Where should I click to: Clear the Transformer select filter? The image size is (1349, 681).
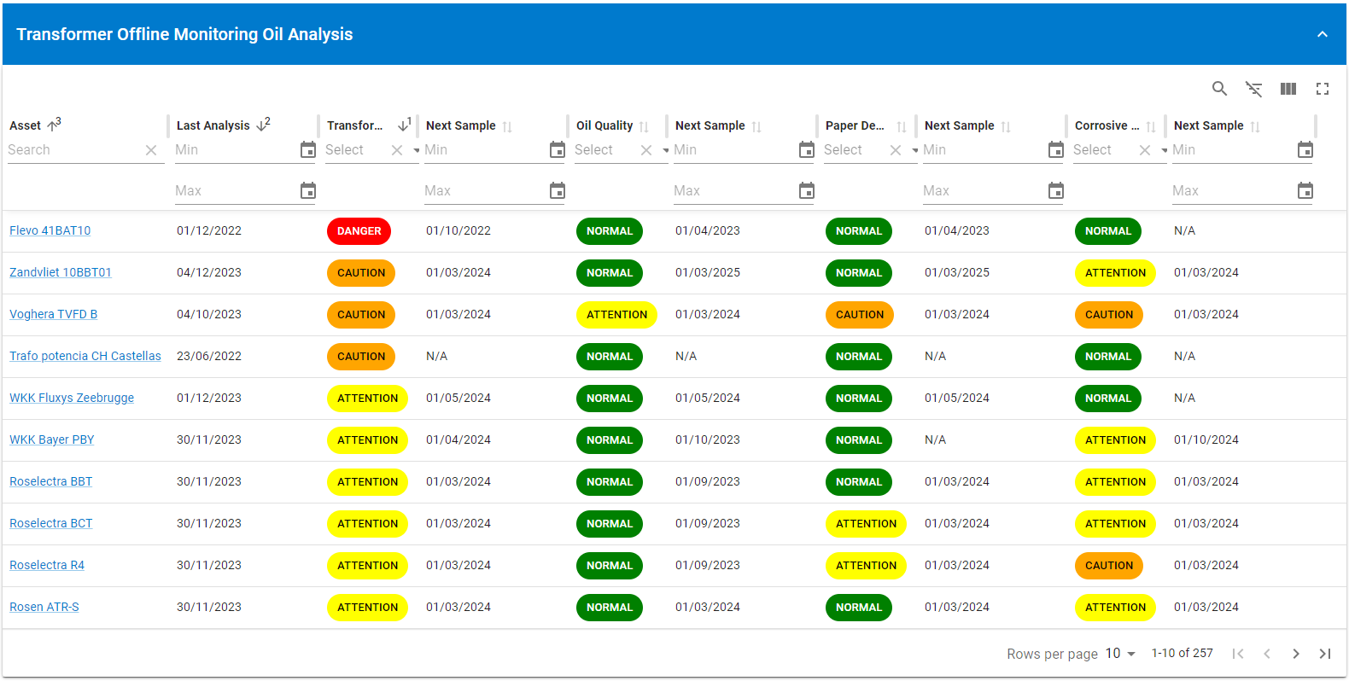coord(397,150)
